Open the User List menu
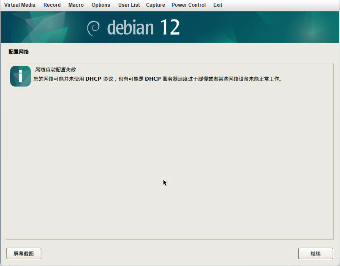Viewport: 340px width, 266px height. tap(129, 5)
